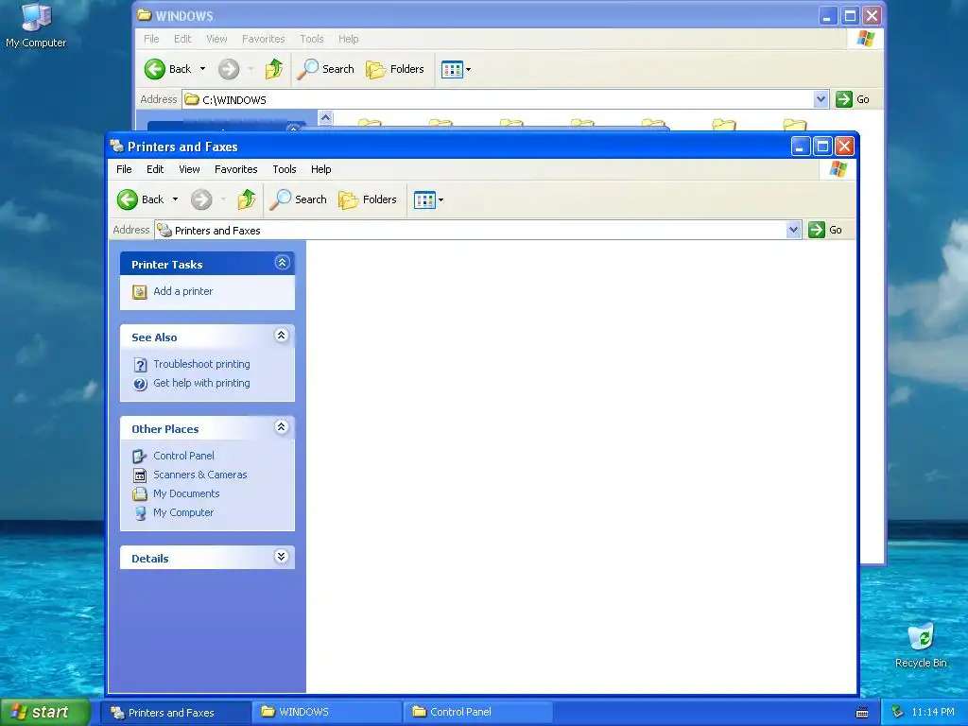Click the Add a printer icon
968x726 pixels.
point(140,292)
